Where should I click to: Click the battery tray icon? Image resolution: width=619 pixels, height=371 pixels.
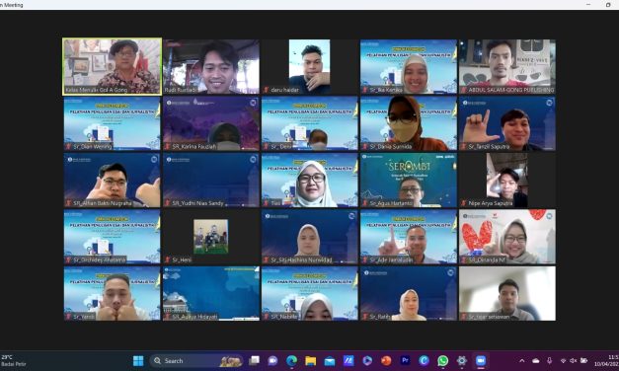coord(583,361)
